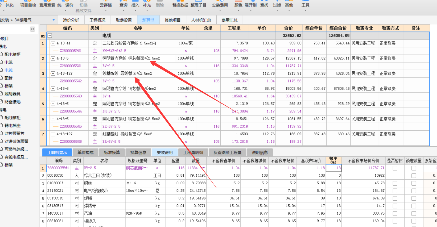This screenshot has width=437, height=227.
Task: Toggle 锁定数量 checkbox for 汽油 row
Action: 414,214
